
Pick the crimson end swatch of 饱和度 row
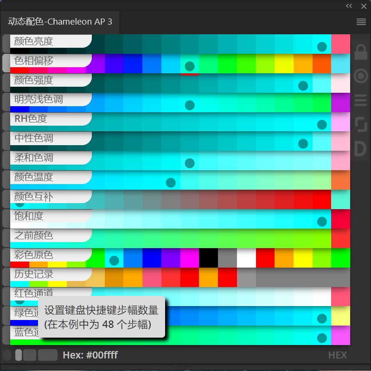coord(340,218)
